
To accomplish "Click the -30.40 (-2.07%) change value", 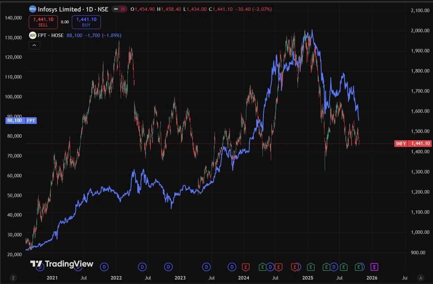I will point(253,9).
